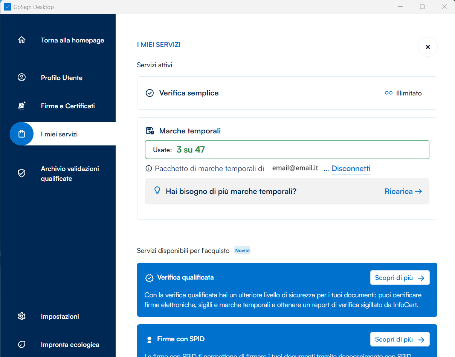Open Torna alla homepage menu item
This screenshot has height=357, width=455.
tap(72, 40)
